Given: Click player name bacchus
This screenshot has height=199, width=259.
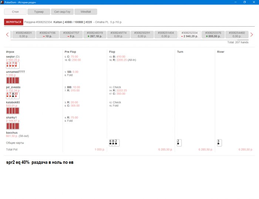Looking at the screenshot, I should point(12,133).
